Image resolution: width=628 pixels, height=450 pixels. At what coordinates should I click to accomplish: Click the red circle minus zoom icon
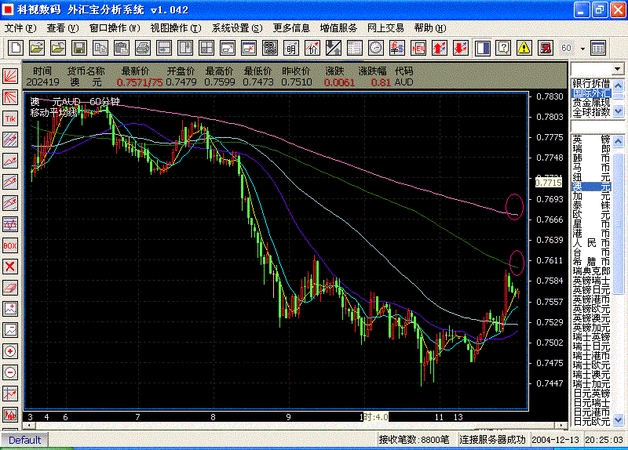10,372
